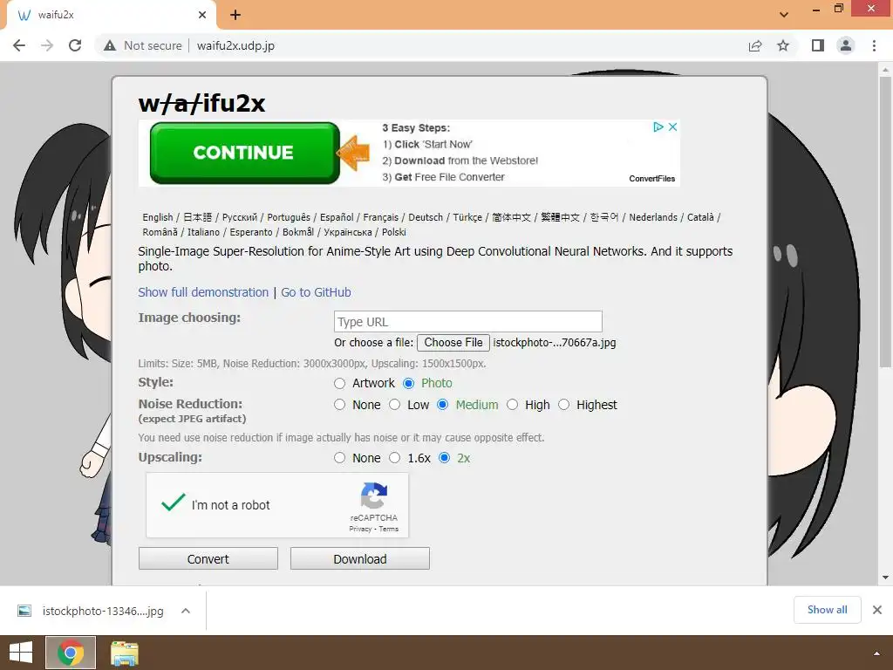Image resolution: width=893 pixels, height=670 pixels.
Task: Click the Chrome taskbar icon
Action: click(71, 653)
